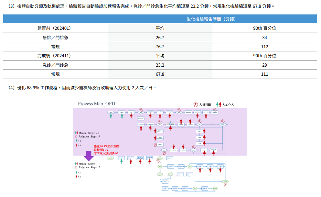Click the large purple downward arrow
Viewport: 321px width, 197px height.
(x=89, y=156)
